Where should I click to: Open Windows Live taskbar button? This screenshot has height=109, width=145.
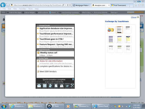click(x=82, y=106)
